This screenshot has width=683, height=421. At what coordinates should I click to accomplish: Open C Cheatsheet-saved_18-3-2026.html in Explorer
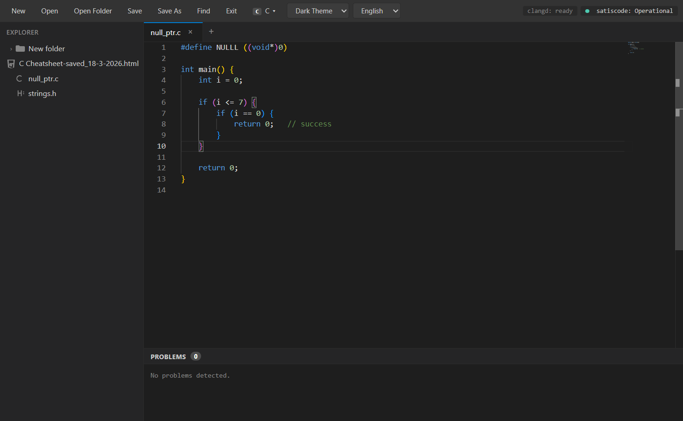coord(79,64)
